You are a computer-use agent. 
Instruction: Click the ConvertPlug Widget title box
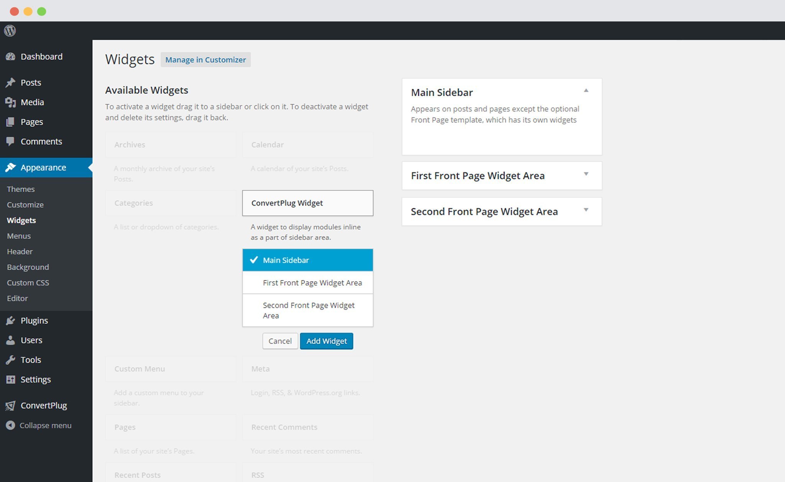coord(308,203)
